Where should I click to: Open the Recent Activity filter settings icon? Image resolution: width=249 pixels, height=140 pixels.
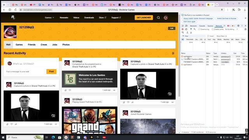173,53
